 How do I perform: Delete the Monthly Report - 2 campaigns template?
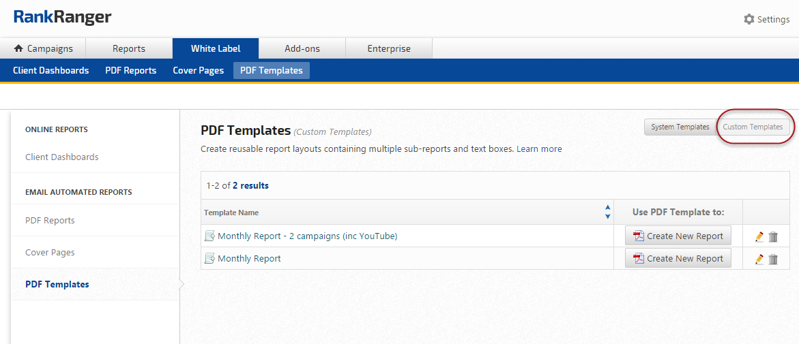[x=773, y=236]
